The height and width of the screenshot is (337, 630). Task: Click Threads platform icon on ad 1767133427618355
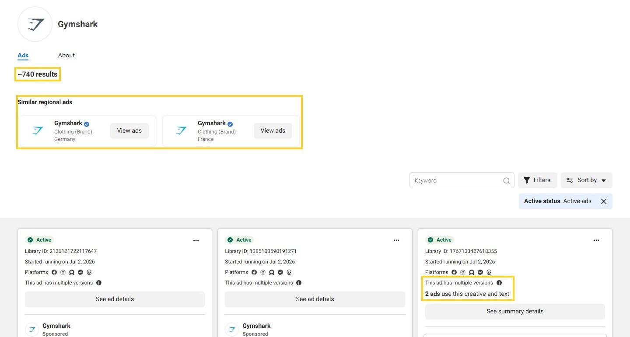[489, 272]
